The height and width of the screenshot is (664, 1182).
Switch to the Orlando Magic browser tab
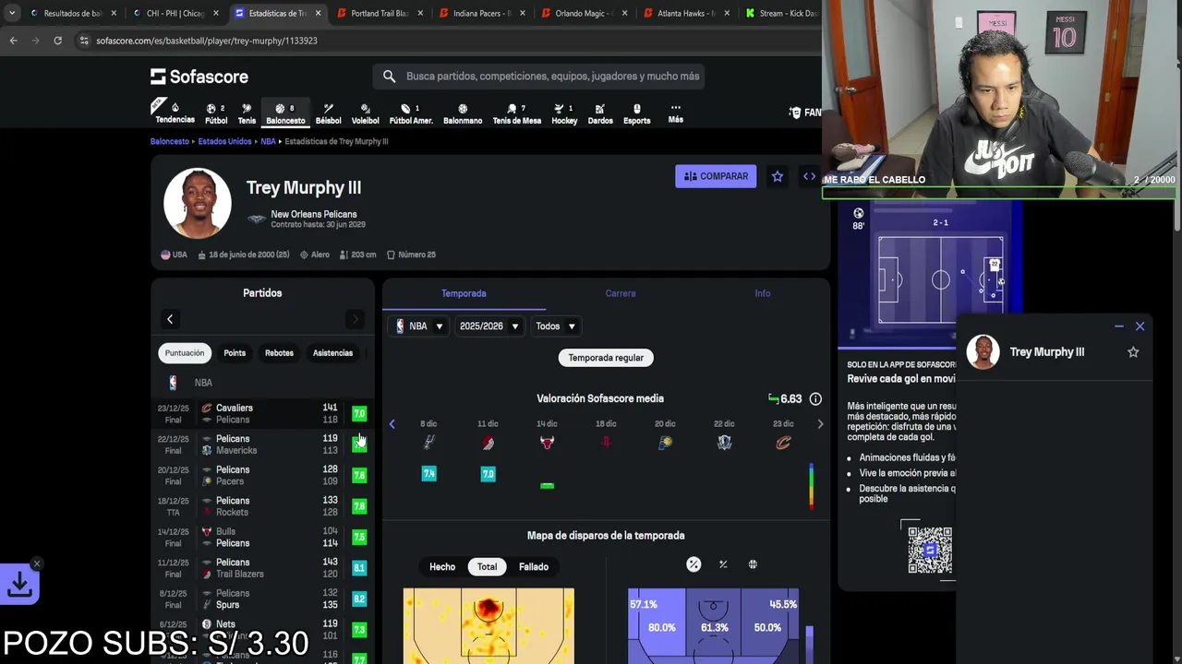(584, 14)
